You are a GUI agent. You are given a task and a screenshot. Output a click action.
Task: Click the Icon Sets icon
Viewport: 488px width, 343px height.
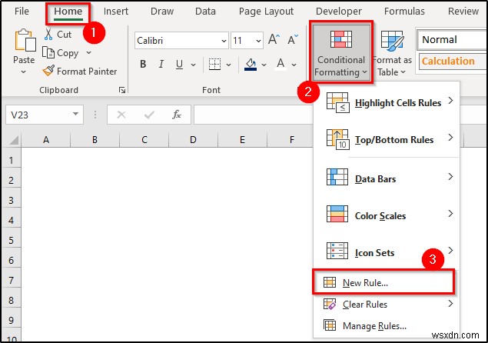[337, 251]
